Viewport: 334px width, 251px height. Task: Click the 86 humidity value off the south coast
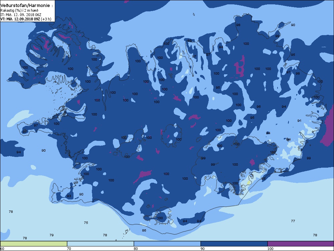pyautogui.click(x=144, y=230)
